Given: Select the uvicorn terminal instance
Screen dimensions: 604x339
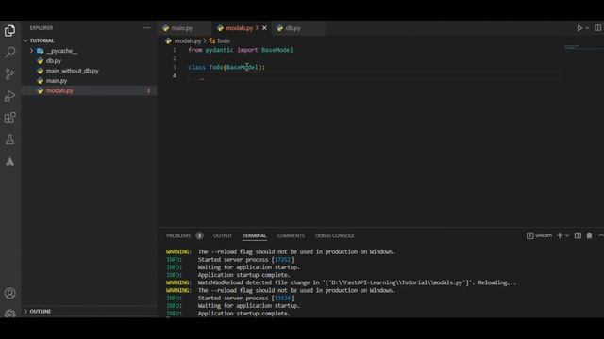Looking at the screenshot, I should tap(539, 235).
